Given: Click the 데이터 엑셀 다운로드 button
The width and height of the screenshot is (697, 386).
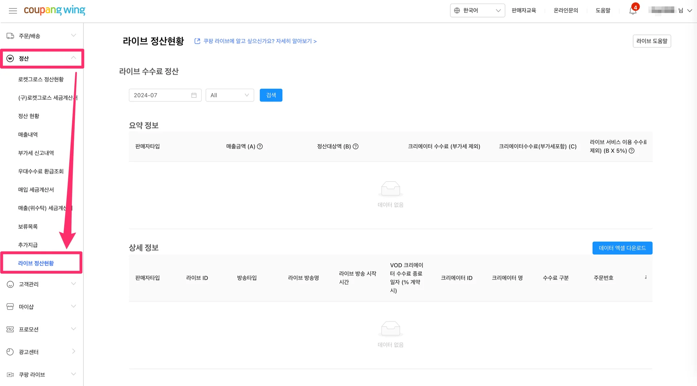Looking at the screenshot, I should click(622, 248).
